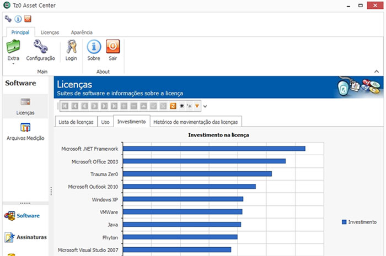Open the Assinaturas navigation group
The width and height of the screenshot is (386, 256).
25,237
